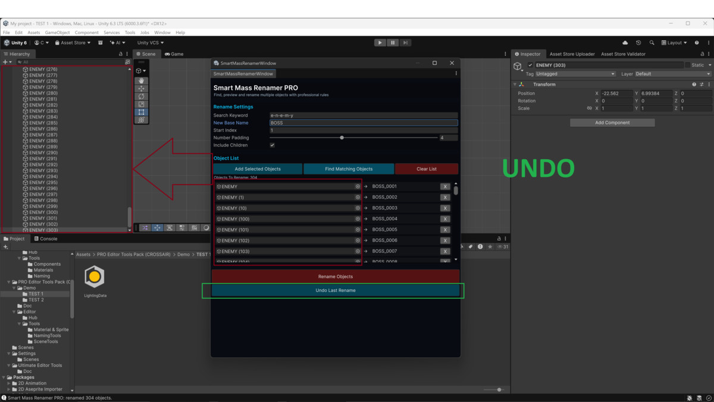714x402 pixels.
Task: Pick object for the ENEMY (10) field
Action: pyautogui.click(x=358, y=208)
